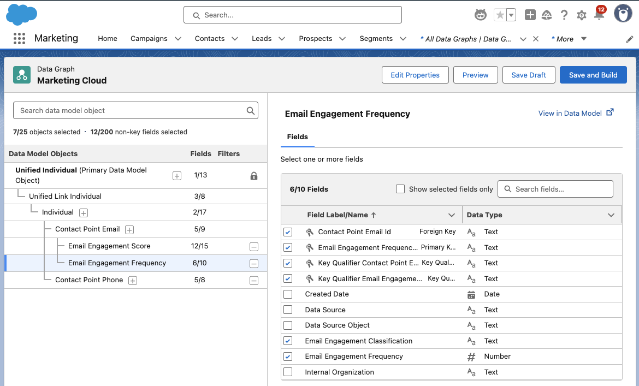The image size is (639, 386).
Task: Click the lock icon on Unified Individual row
Action: pyautogui.click(x=254, y=176)
